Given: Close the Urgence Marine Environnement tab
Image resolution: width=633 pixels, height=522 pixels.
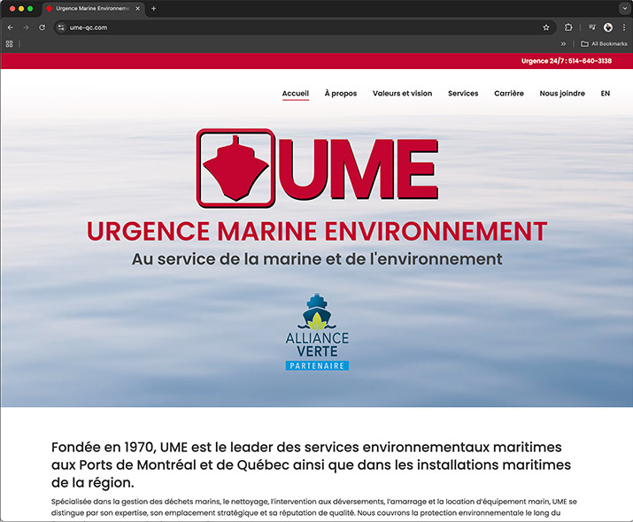Looking at the screenshot, I should [137, 9].
